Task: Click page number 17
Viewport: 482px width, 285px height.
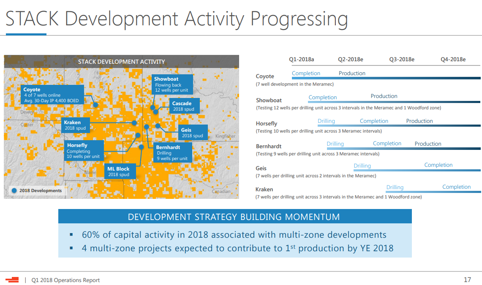Action: [x=467, y=280]
